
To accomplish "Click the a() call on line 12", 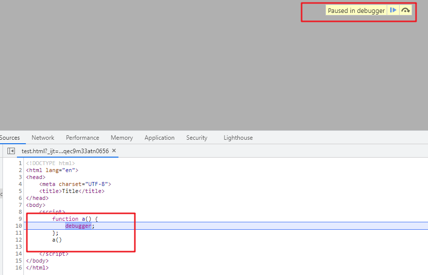I will click(57, 240).
